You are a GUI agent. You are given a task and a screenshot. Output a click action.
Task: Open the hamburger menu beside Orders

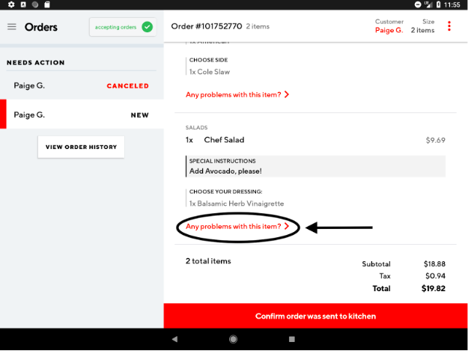point(11,27)
